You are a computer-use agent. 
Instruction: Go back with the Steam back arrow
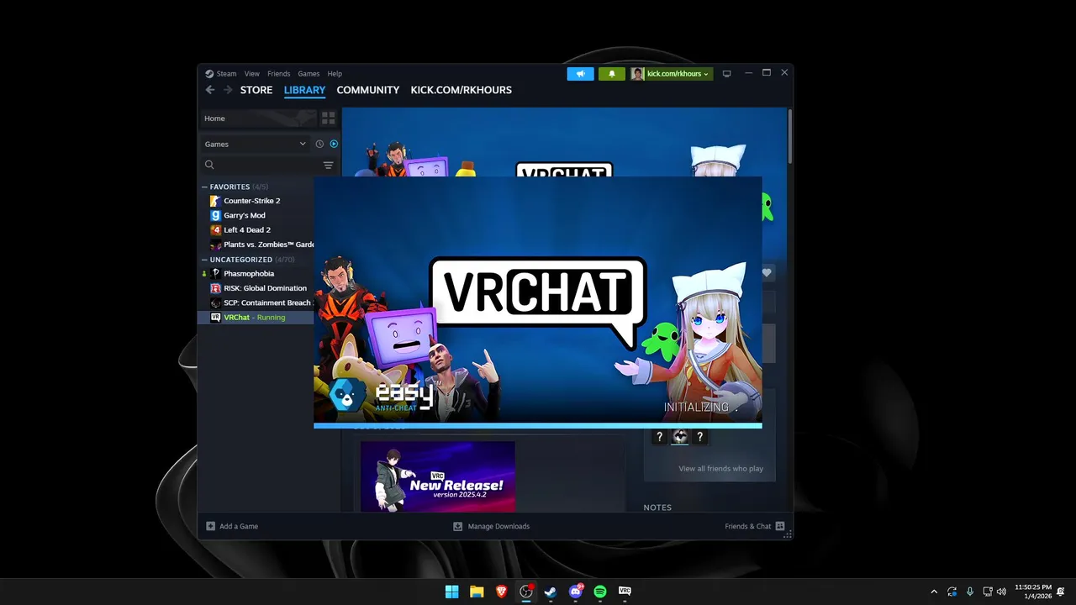coord(210,90)
